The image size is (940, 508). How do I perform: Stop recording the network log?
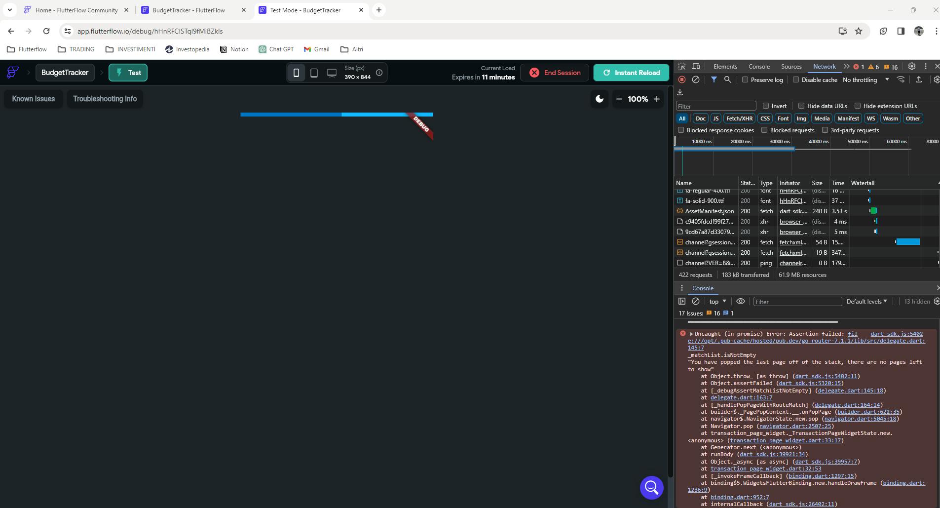coord(682,79)
